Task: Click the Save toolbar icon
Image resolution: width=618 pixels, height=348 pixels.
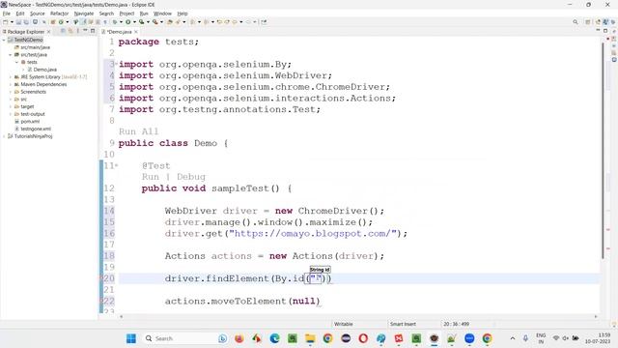Action: point(18,22)
